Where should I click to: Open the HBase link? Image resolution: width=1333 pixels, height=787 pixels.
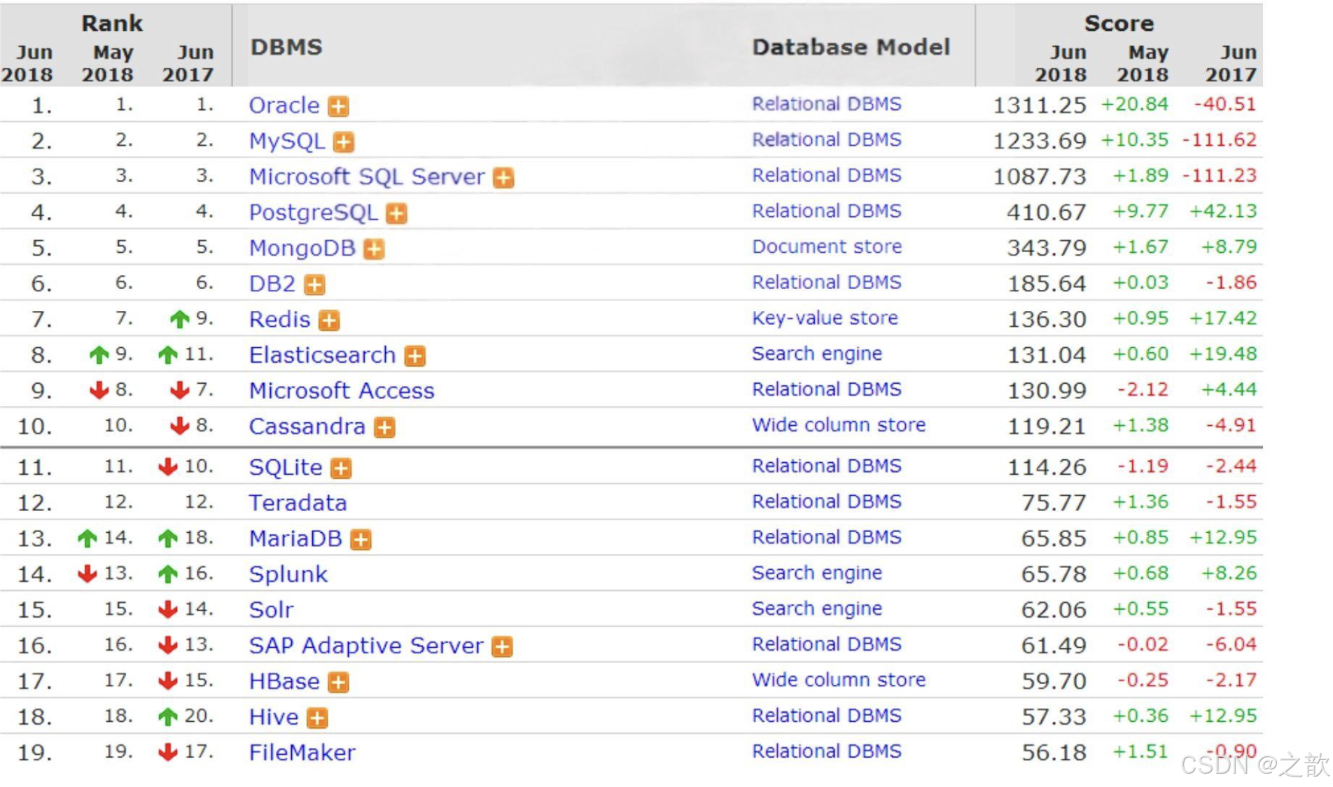click(284, 682)
